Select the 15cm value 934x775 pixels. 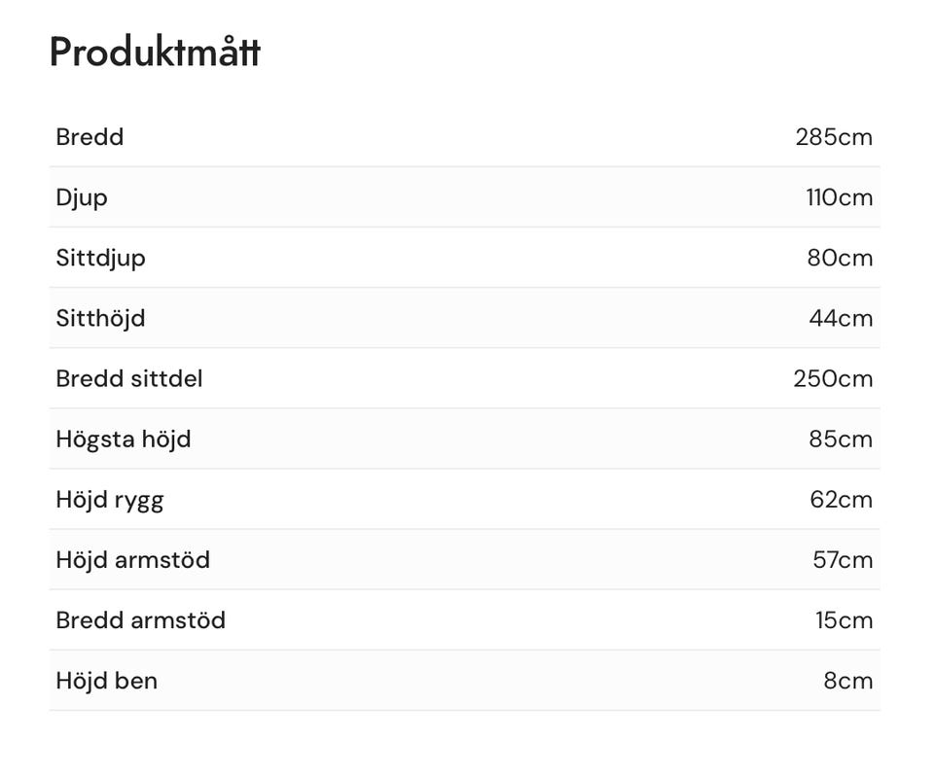(x=844, y=620)
